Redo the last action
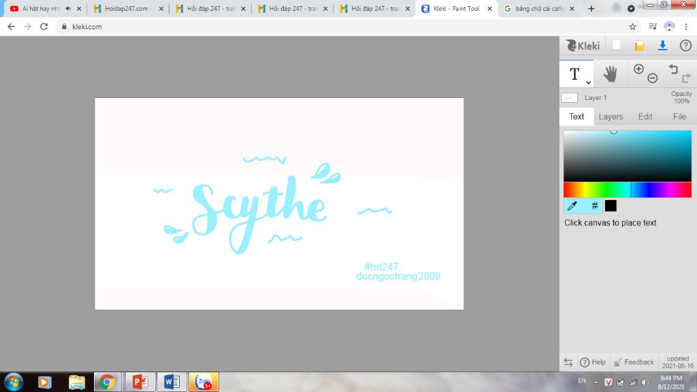 tap(686, 78)
